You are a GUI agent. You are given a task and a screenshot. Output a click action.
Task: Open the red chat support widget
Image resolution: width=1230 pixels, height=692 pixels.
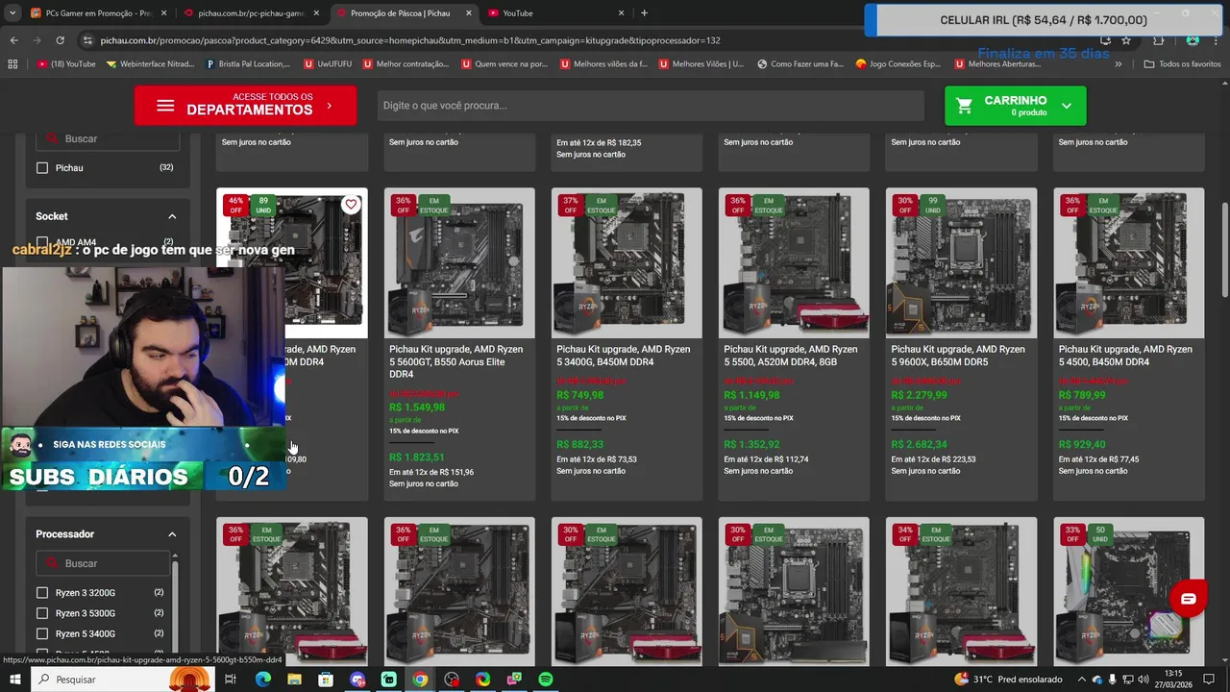(1189, 599)
